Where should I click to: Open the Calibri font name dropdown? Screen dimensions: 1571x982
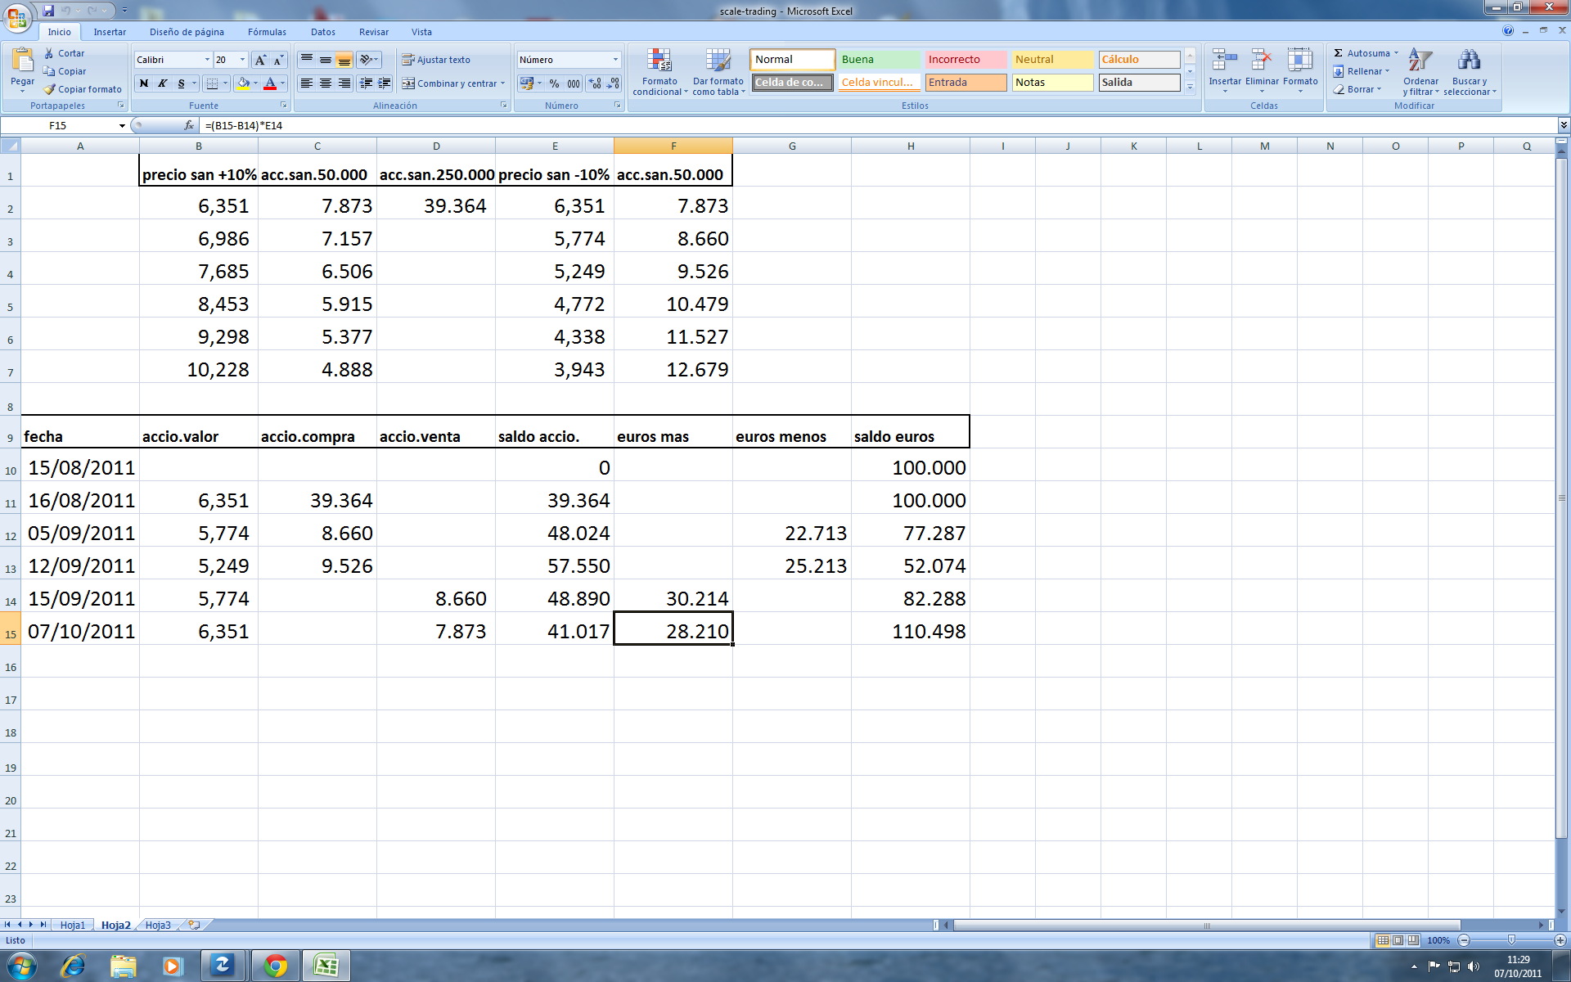[x=207, y=60]
